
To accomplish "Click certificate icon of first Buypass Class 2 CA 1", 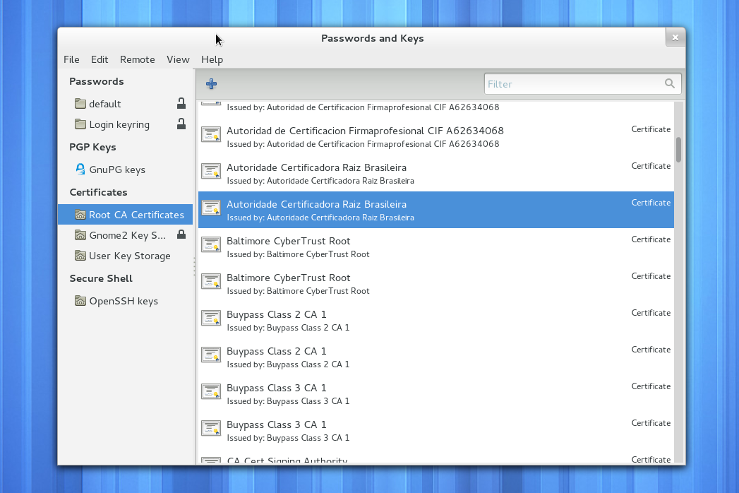I will coord(210,319).
